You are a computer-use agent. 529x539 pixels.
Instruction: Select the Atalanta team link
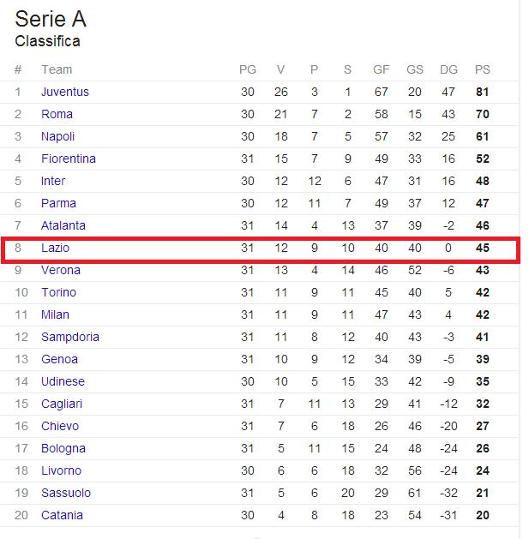pyautogui.click(x=63, y=225)
